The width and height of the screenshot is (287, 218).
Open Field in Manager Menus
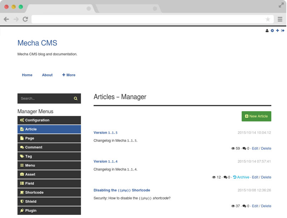[49, 183]
